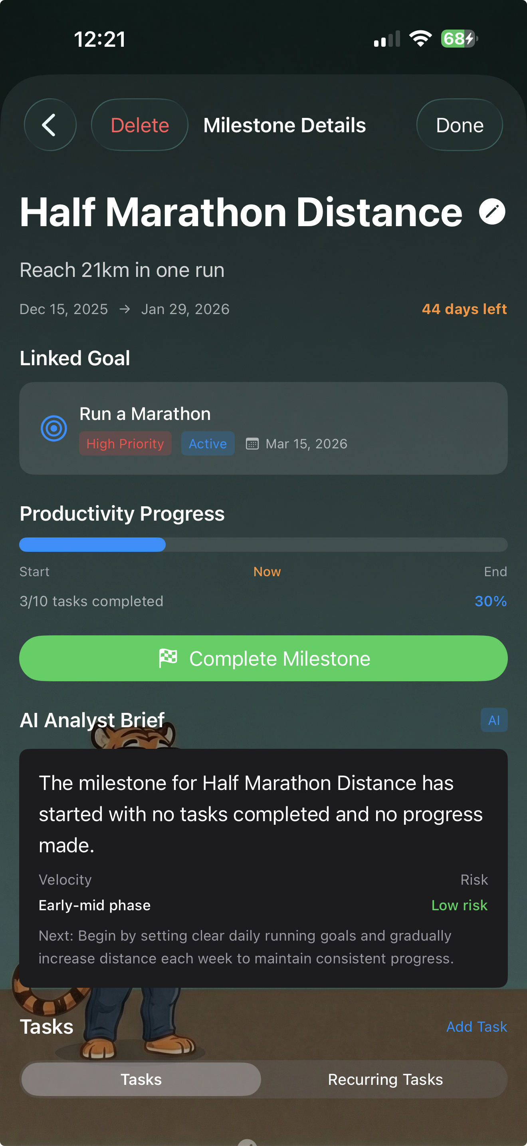Tap the pencil edit icon beside title
The image size is (527, 1146).
492,212
